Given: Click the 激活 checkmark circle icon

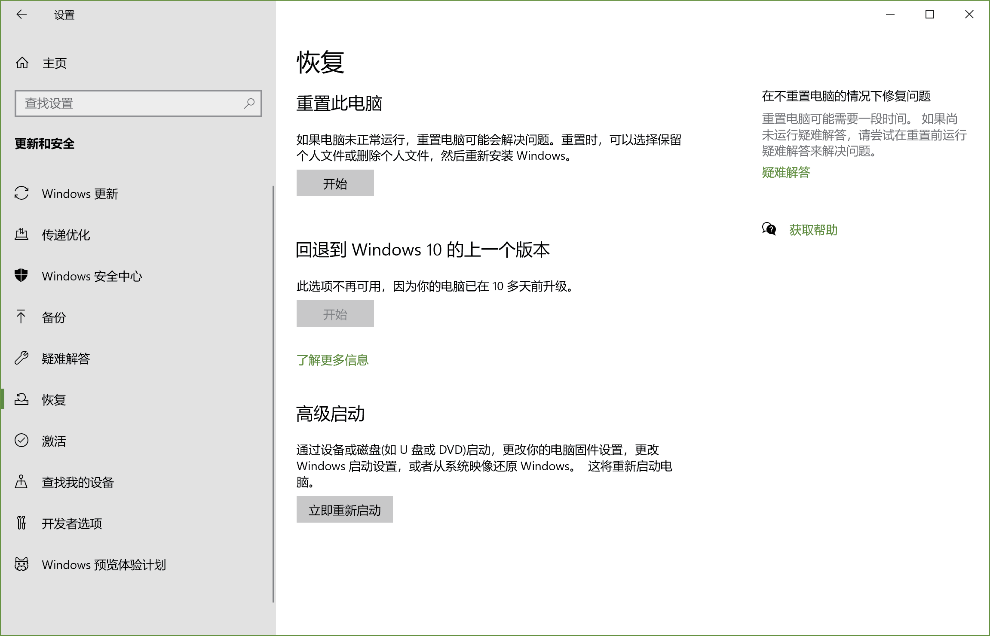Looking at the screenshot, I should tap(21, 441).
